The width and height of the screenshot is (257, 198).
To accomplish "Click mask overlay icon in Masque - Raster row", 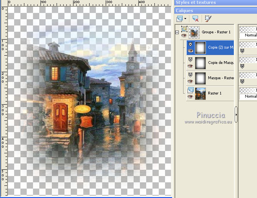I will [x=242, y=81].
